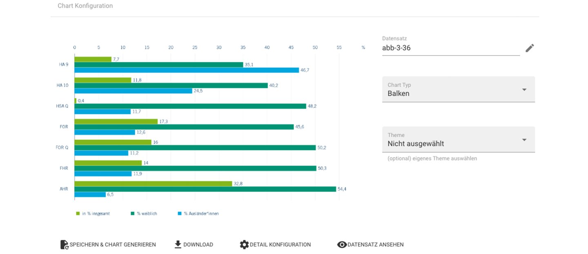Click the Speichern & Chart generieren button
Image resolution: width=588 pixels, height=254 pixels.
click(108, 245)
